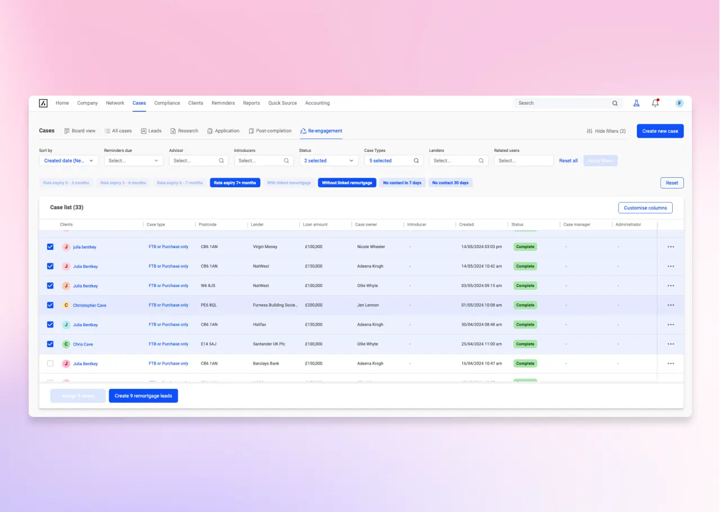Open the three-dot menu for the Barclays Bank row
The image size is (720, 512).
pyautogui.click(x=670, y=363)
